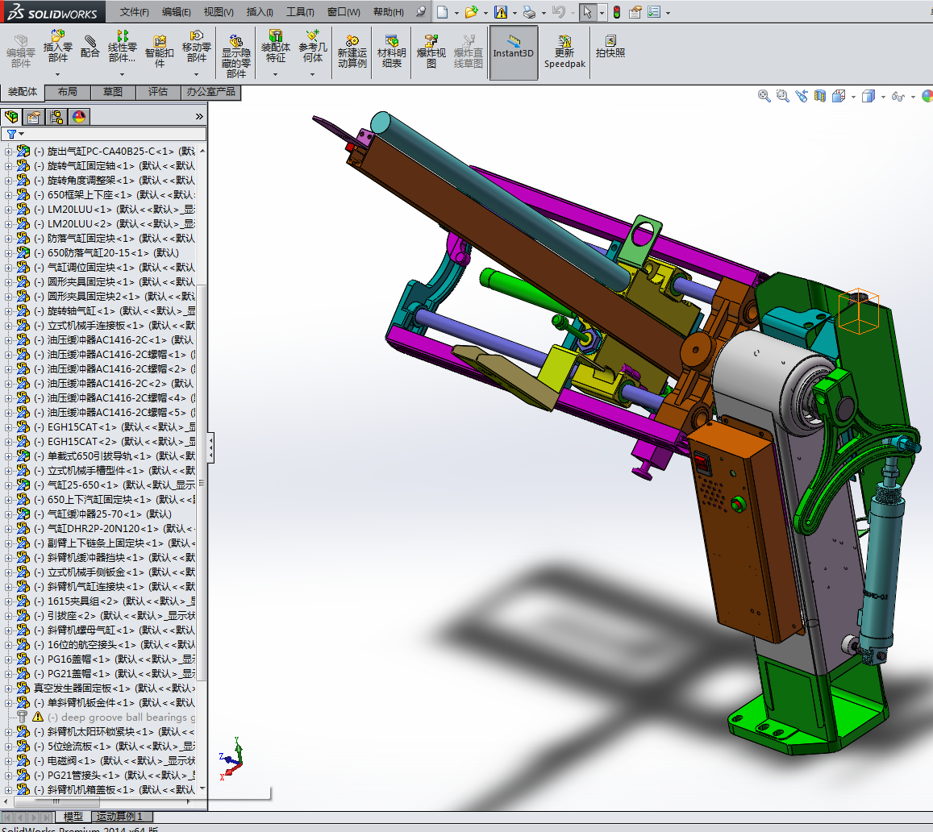Expand the filter dropdown in feature tree
The height and width of the screenshot is (832, 933).
point(21,134)
